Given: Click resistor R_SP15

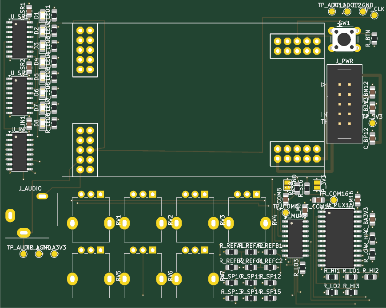Looking at the screenshot, I should pyautogui.click(x=271, y=298).
